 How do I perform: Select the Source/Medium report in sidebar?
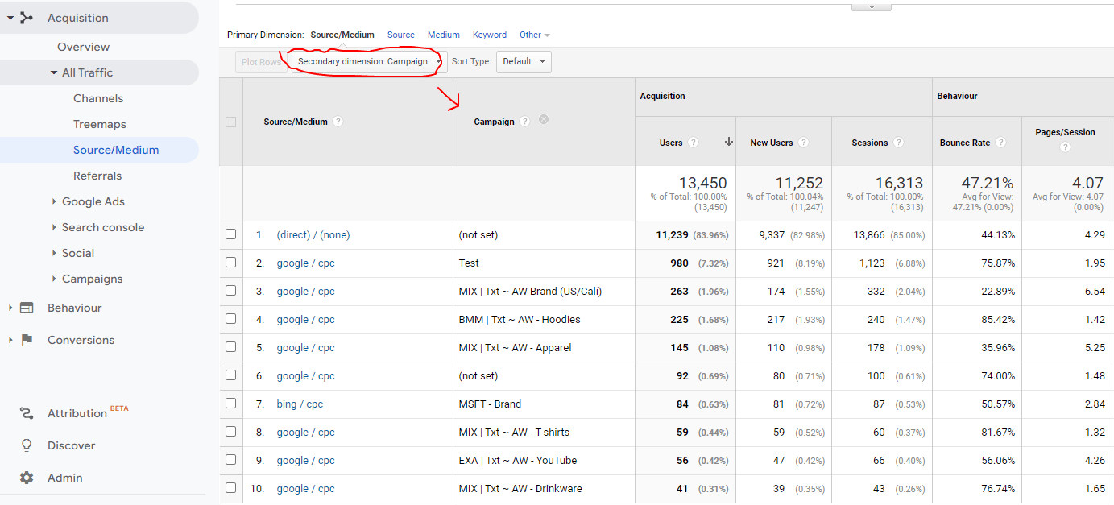click(x=116, y=150)
